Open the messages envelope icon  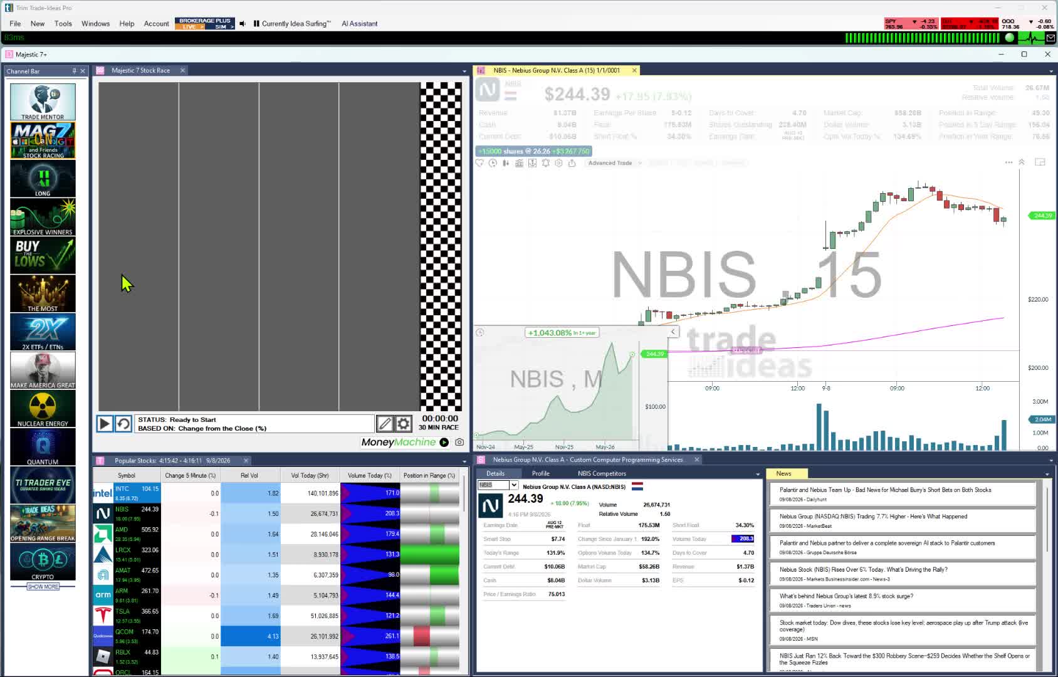[x=1051, y=38]
